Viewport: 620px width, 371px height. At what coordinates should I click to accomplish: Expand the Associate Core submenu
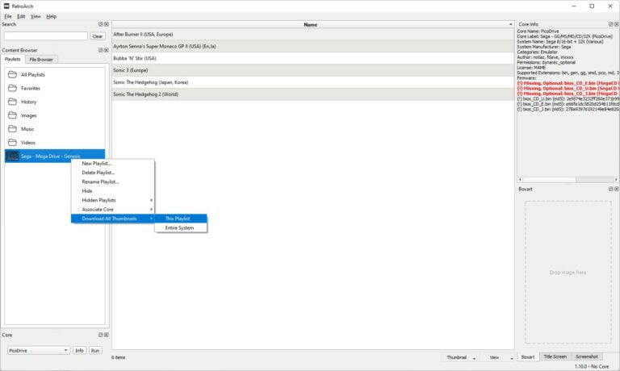[x=112, y=209]
